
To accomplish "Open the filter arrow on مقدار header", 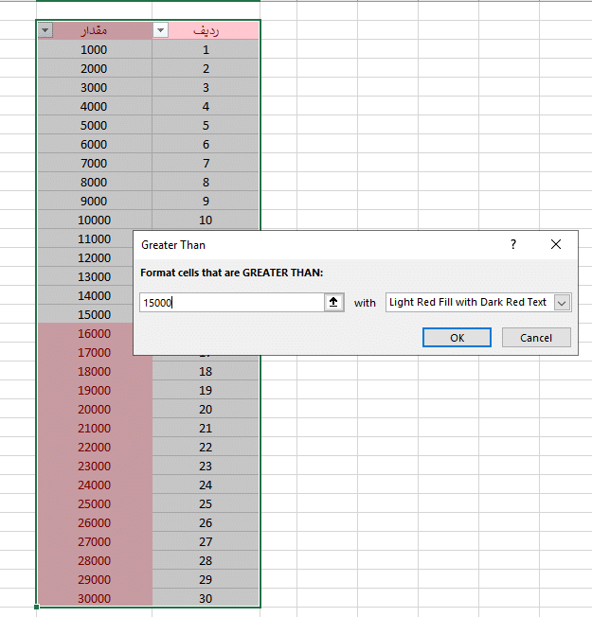I will pos(45,30).
